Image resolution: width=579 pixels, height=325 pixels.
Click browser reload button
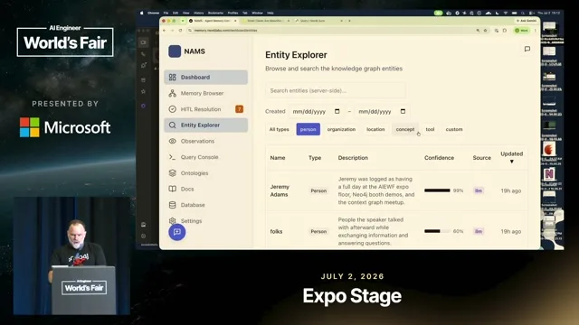tap(180, 30)
